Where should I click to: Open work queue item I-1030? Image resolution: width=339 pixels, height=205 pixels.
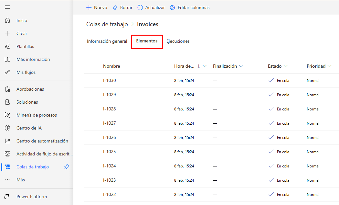[110, 80]
